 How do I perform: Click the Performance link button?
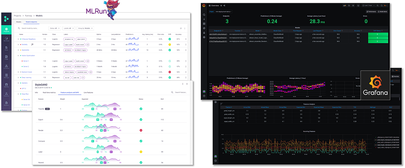pos(371,11)
